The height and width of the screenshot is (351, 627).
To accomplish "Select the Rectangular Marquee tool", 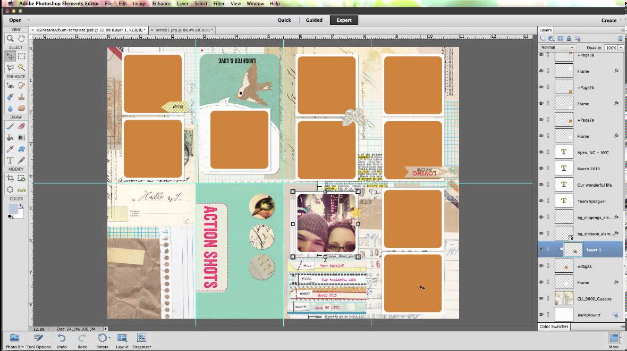I will (21, 56).
